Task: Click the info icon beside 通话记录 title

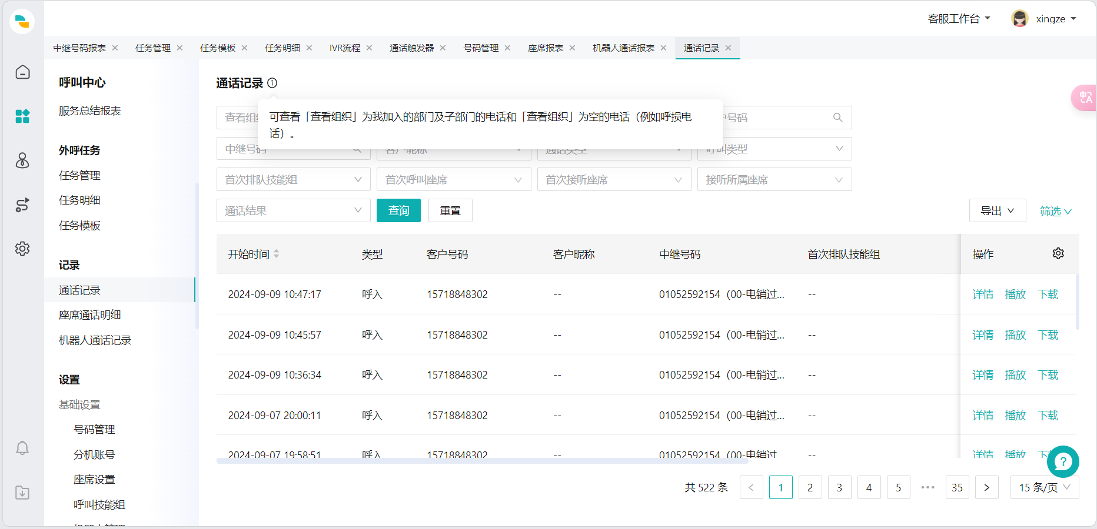Action: [x=272, y=83]
